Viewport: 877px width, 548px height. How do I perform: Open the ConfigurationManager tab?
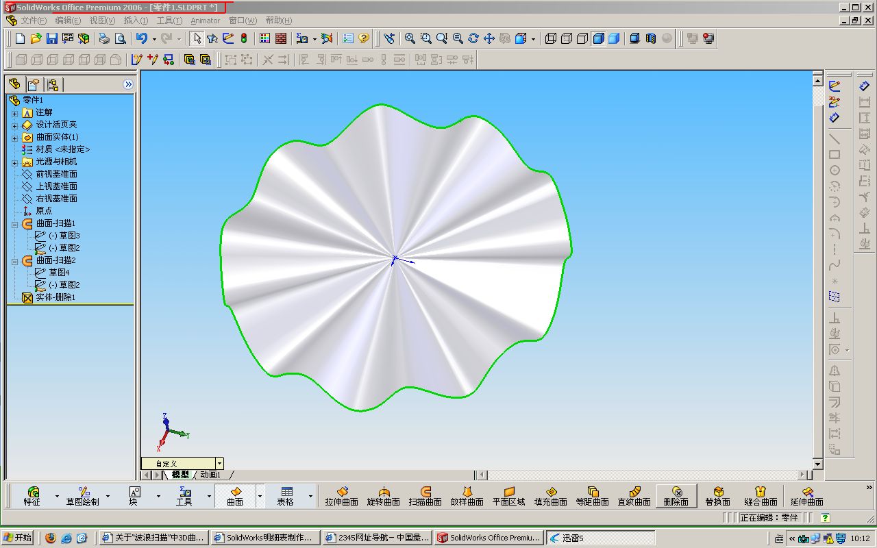coord(53,84)
